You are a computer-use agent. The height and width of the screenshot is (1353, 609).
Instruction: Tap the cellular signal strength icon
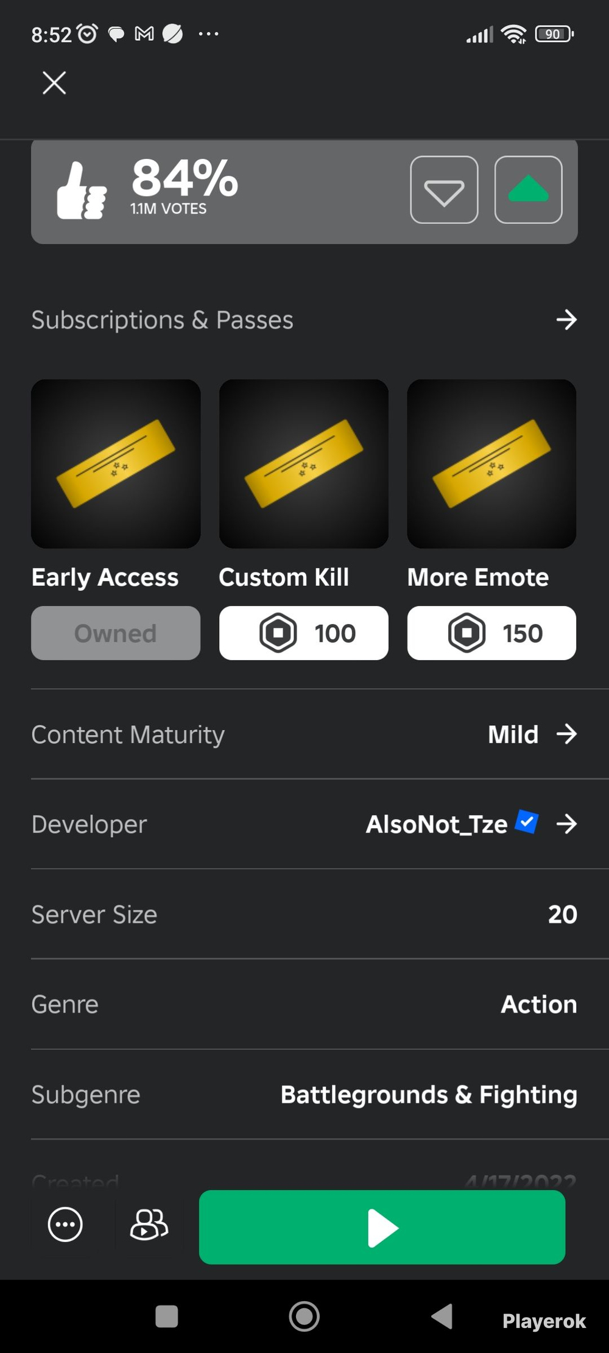pyautogui.click(x=480, y=35)
